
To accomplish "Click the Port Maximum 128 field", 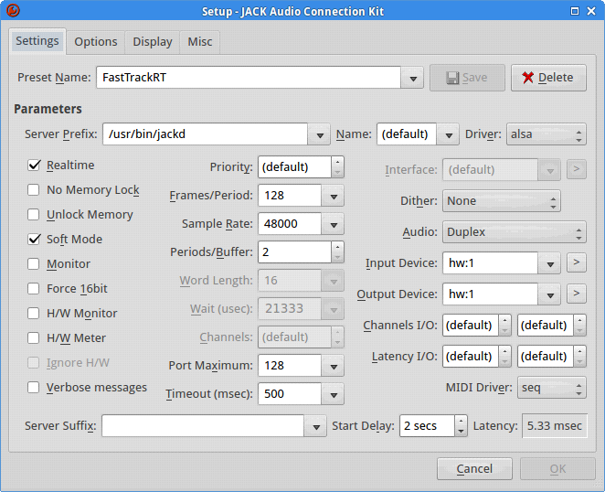I will (290, 366).
